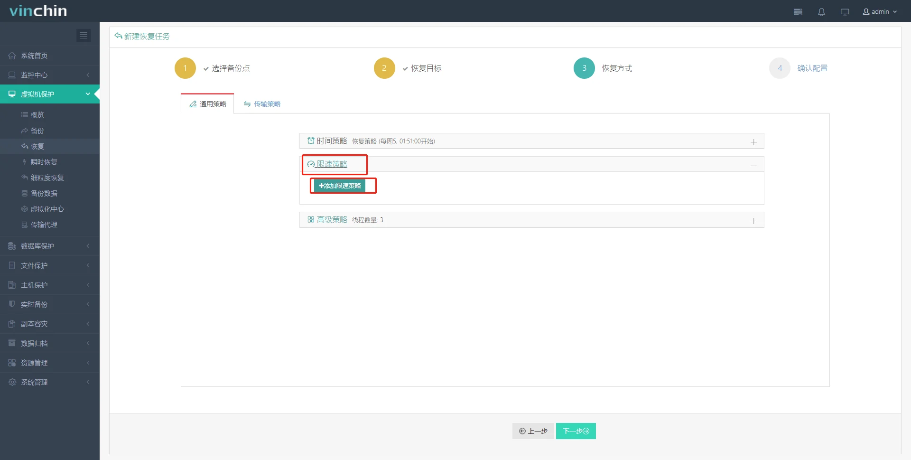Image resolution: width=911 pixels, height=460 pixels.
Task: Click the 时间策略 clock icon
Action: [311, 141]
